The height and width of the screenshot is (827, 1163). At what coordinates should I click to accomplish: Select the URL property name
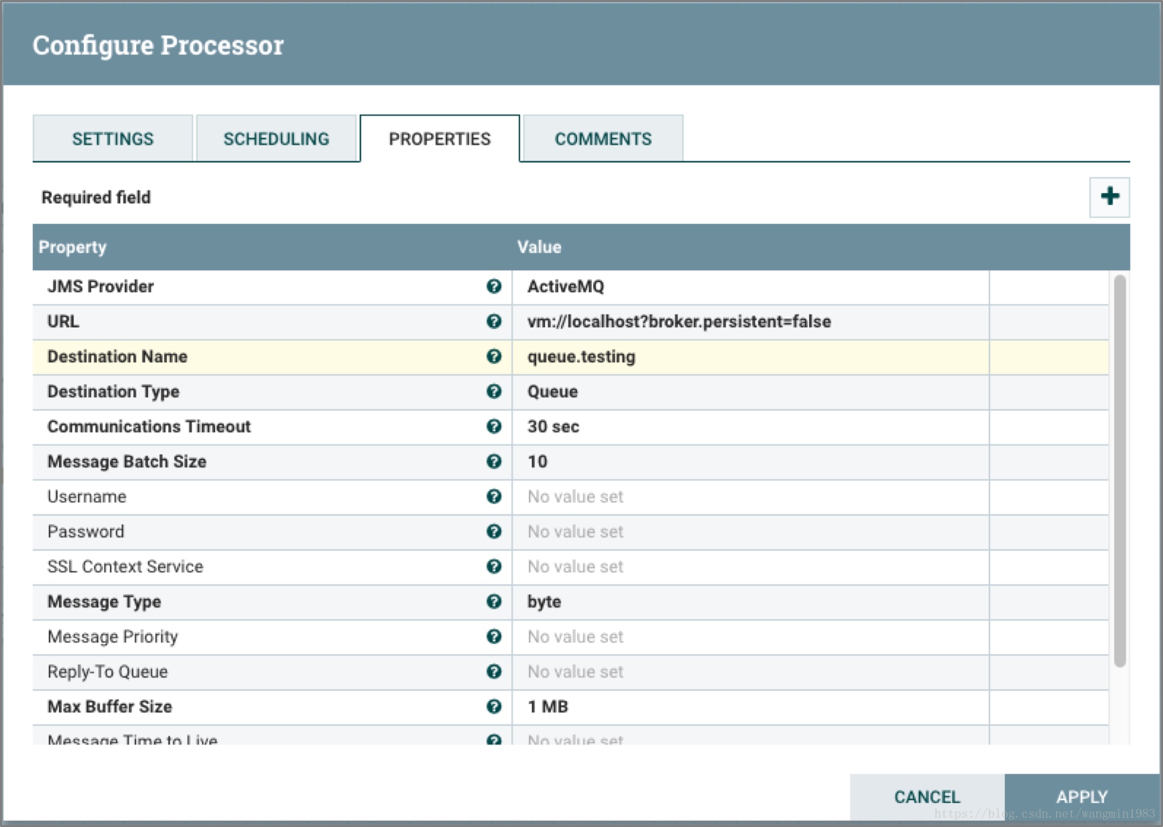coord(63,321)
